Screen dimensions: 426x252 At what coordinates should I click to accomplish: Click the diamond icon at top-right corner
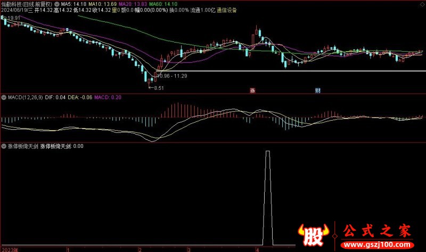click(x=422, y=5)
